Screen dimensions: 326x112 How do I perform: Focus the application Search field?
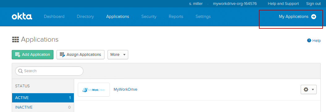tap(49, 71)
